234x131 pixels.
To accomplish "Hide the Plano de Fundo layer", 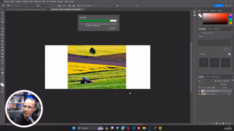I will click(199, 94).
